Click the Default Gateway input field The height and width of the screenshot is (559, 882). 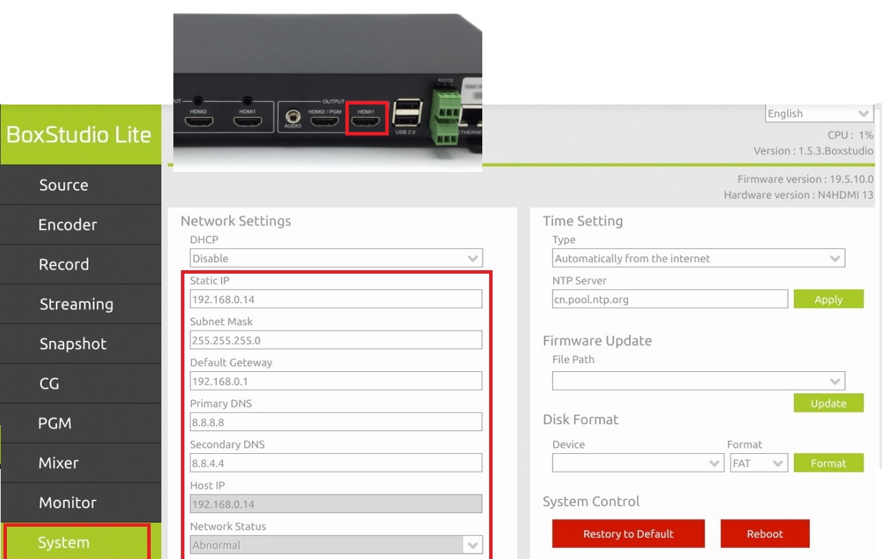[x=336, y=381]
